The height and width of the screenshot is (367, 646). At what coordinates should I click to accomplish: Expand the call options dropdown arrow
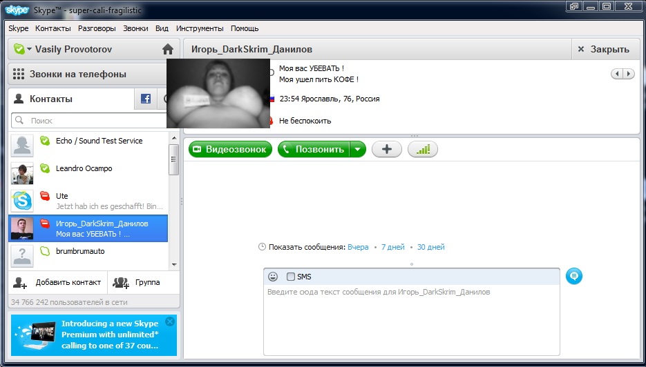(358, 149)
